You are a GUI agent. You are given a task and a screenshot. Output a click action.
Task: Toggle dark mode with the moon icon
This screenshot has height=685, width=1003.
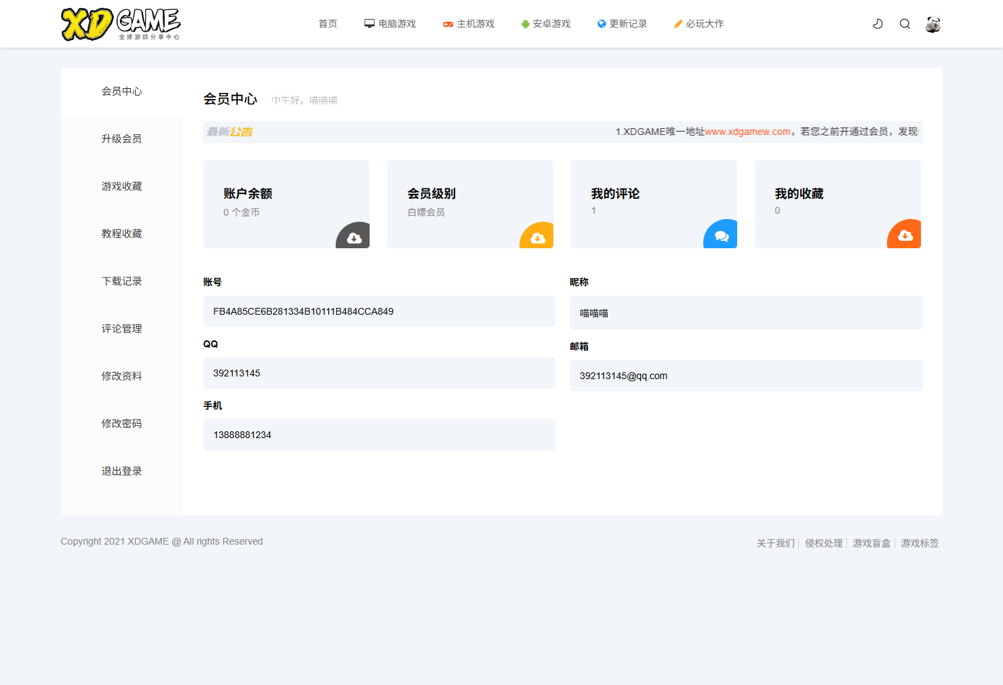[878, 24]
